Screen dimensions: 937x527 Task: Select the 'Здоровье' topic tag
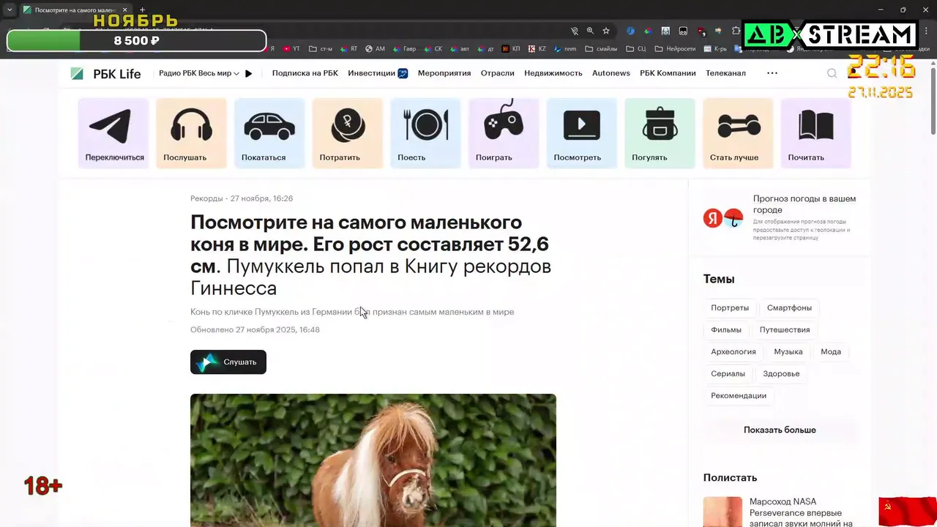(781, 373)
